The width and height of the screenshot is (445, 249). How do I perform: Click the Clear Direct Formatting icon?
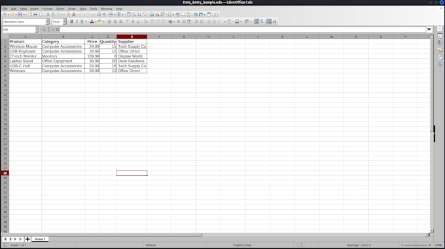[74, 14]
